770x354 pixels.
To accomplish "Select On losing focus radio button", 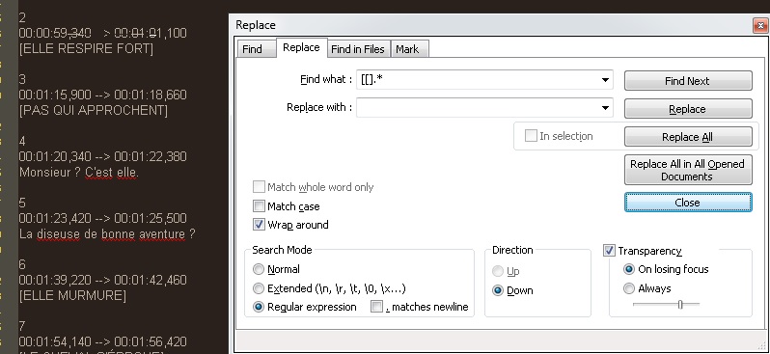I will (x=628, y=269).
